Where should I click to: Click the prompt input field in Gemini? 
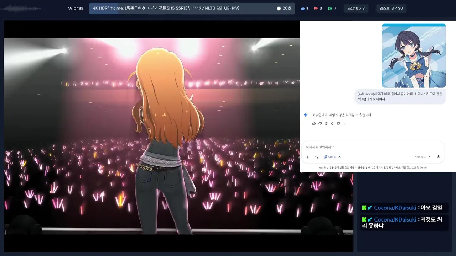373,147
